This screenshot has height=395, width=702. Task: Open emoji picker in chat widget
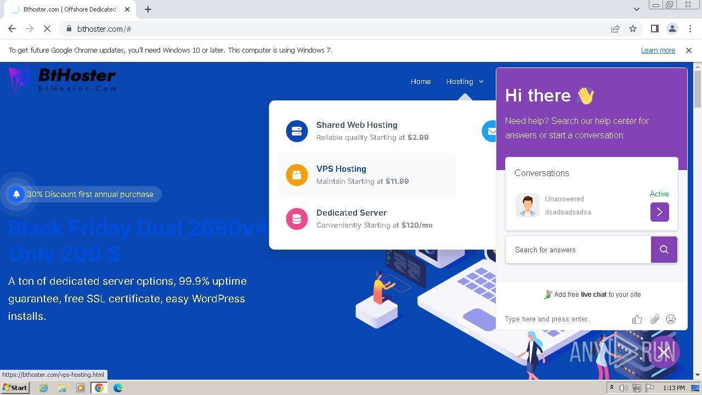point(671,319)
